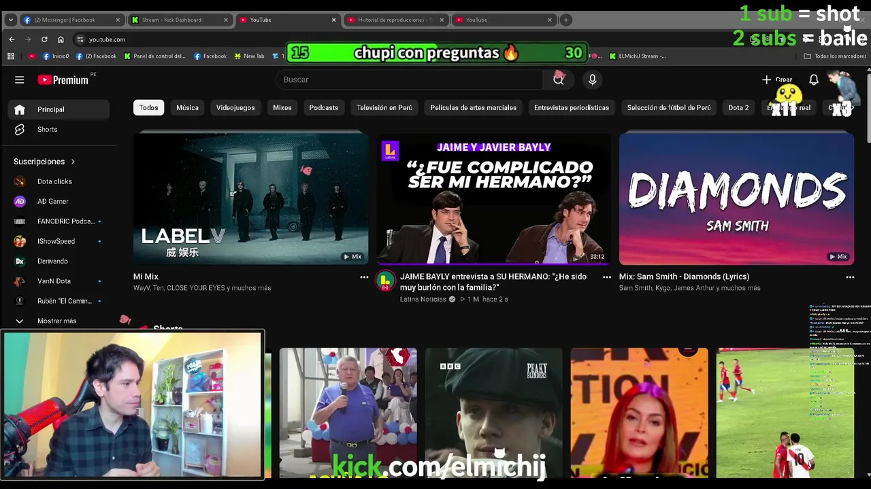The height and width of the screenshot is (489, 871).
Task: Click the Buscar search field
Action: pyautogui.click(x=410, y=79)
